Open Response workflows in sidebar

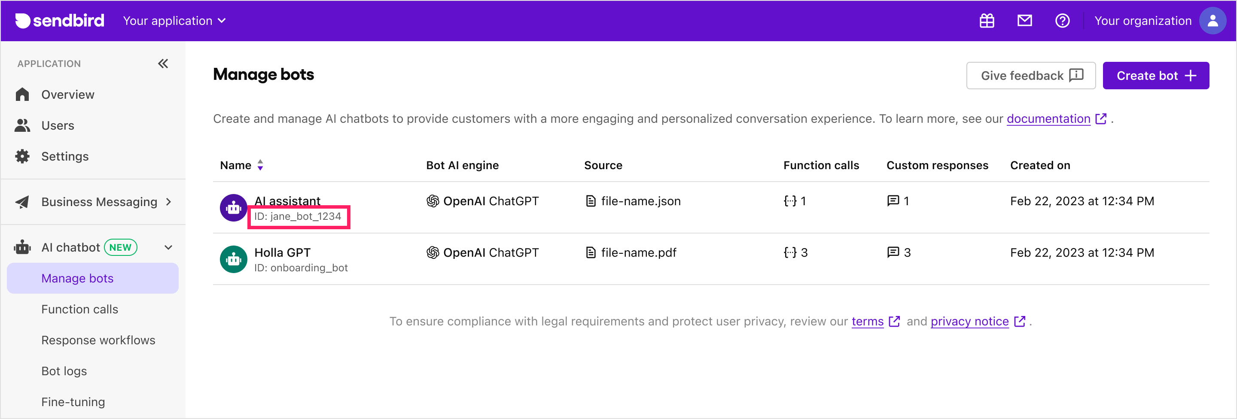tap(98, 340)
